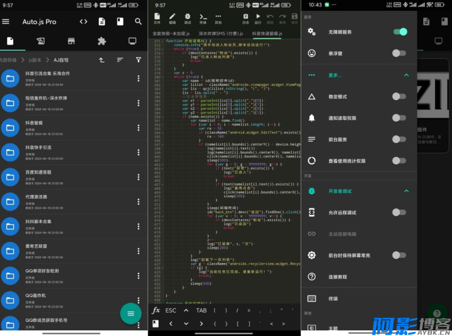Open the 代理激活器 folder
This screenshot has width=452, height=336.
click(74, 202)
